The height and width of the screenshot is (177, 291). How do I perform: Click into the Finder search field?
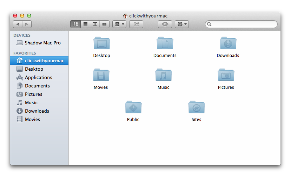click(241, 24)
